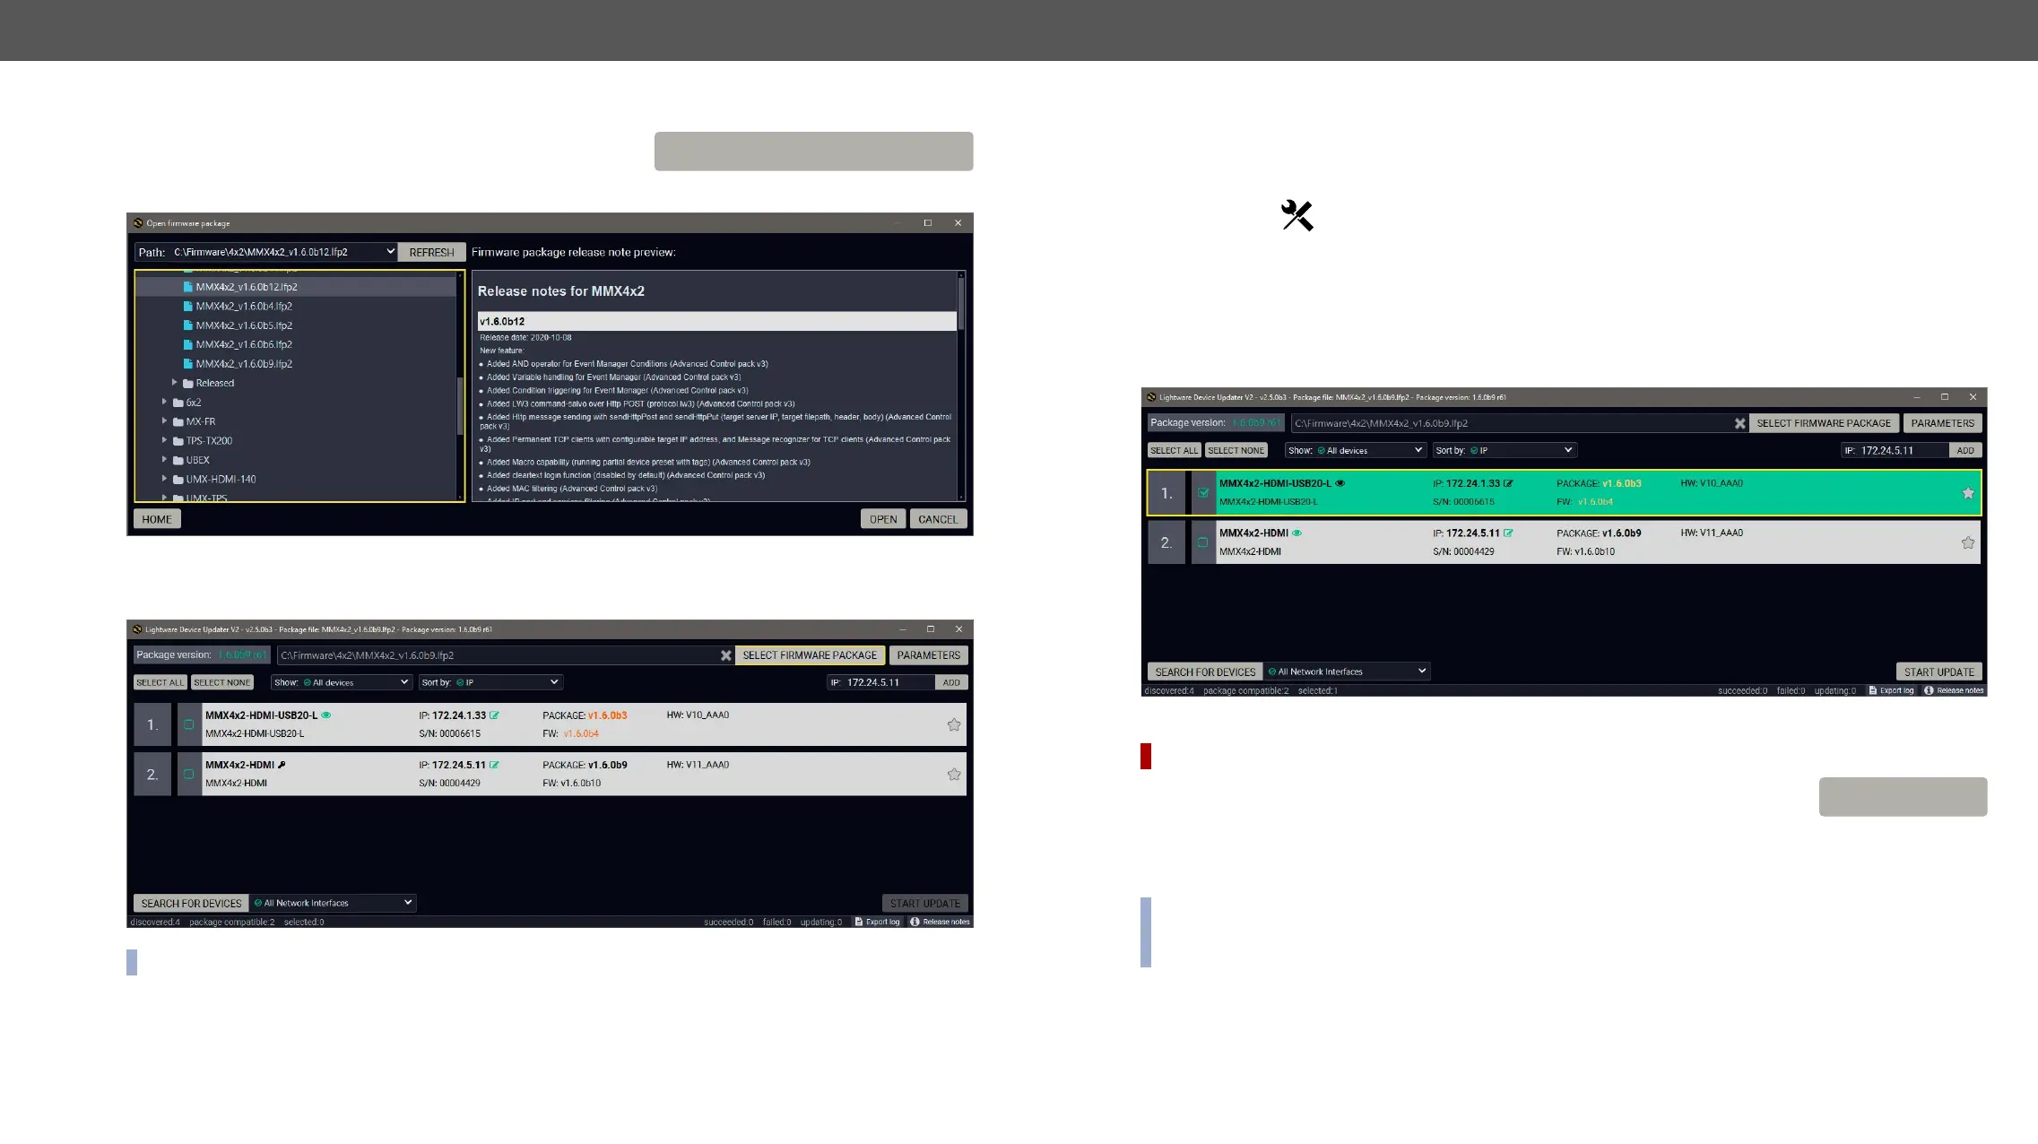This screenshot has height=1144, width=2038.
Task: Click edit icon beside IP 172.24.1.33 in left updater
Action: tap(495, 715)
